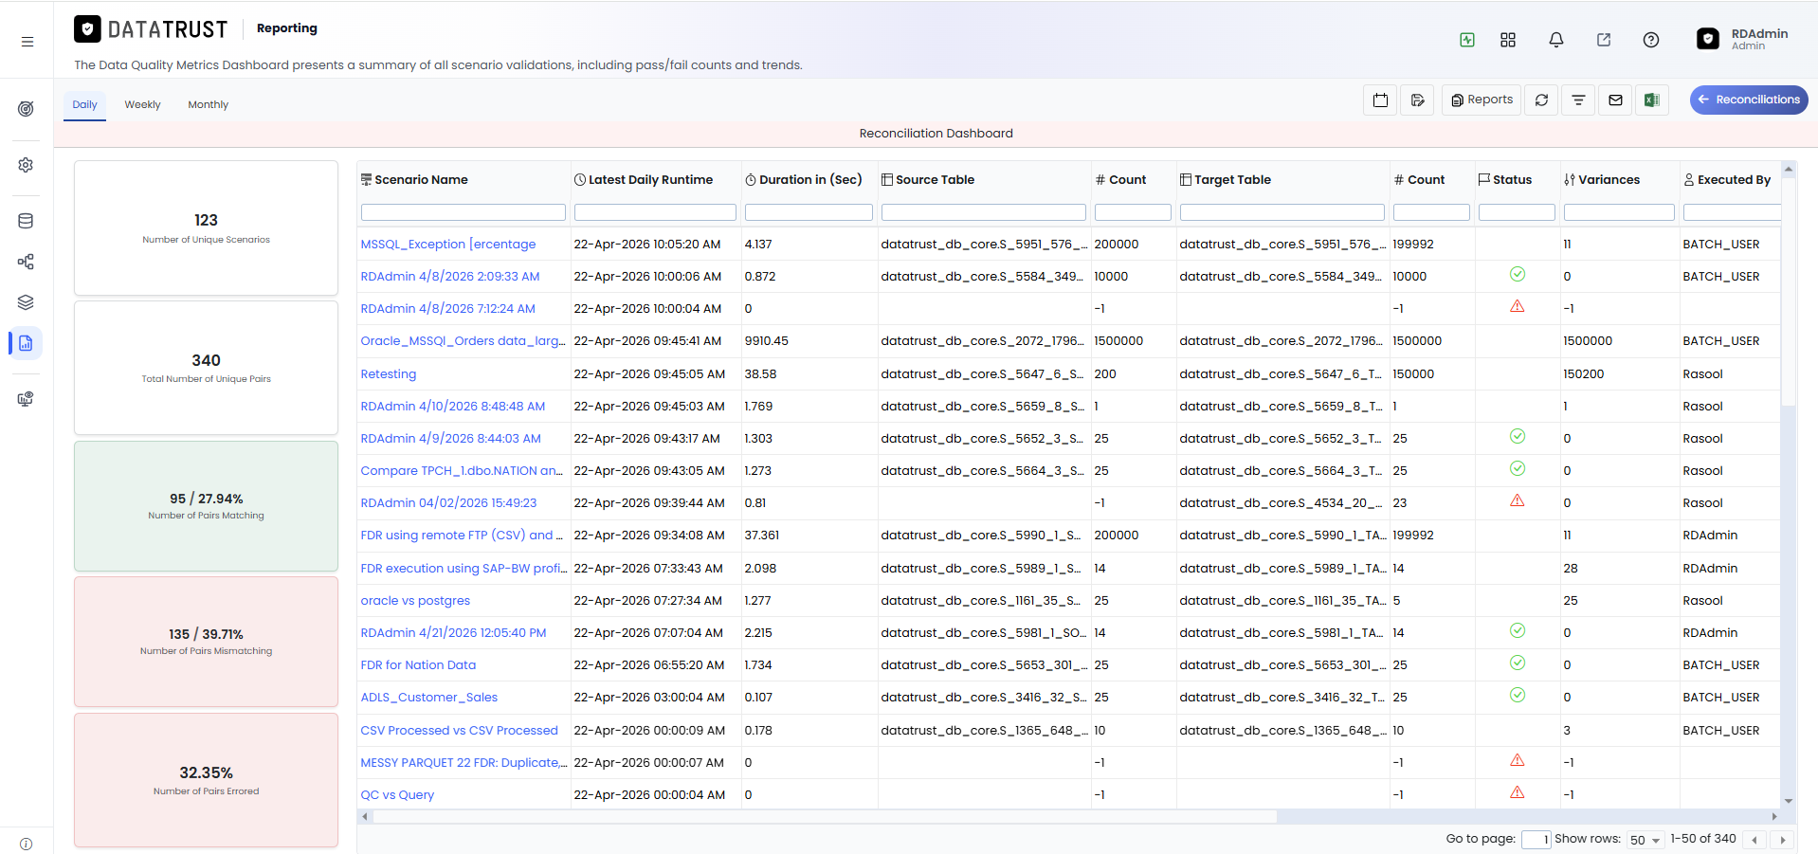Select the highlighted reporting sidebar icon

[26, 343]
